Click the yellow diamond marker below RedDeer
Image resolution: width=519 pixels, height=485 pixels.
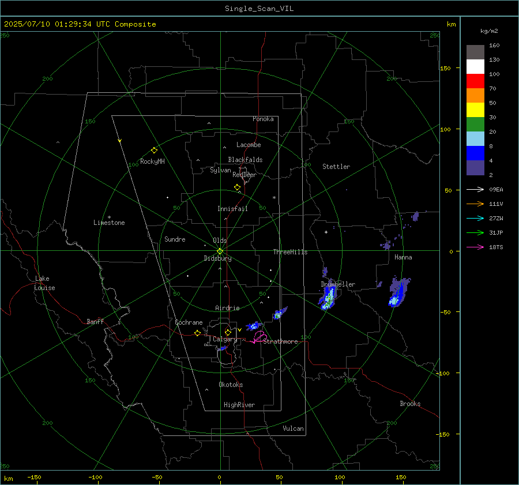(237, 187)
